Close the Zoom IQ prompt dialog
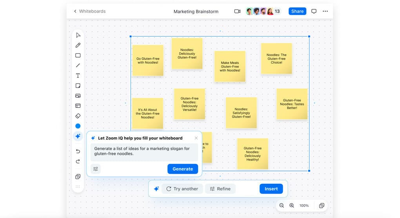The image size is (400, 218). click(196, 138)
